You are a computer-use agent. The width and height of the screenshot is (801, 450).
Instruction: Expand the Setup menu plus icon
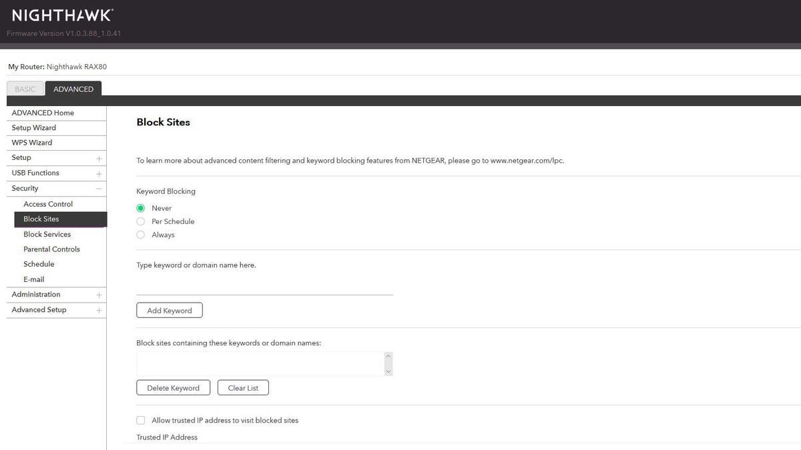point(99,159)
